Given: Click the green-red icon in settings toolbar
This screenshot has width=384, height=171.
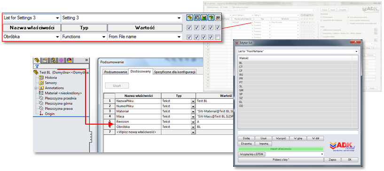Looking at the screenshot, I should [204, 18].
